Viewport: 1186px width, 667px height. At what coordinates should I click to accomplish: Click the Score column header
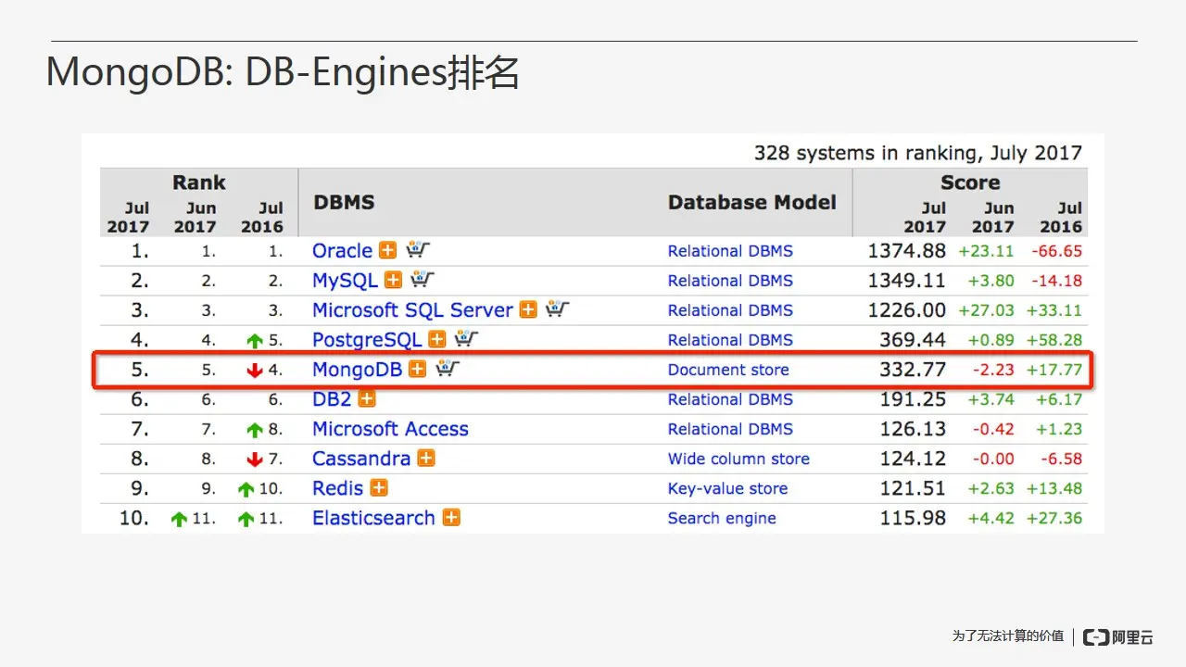tap(970, 182)
